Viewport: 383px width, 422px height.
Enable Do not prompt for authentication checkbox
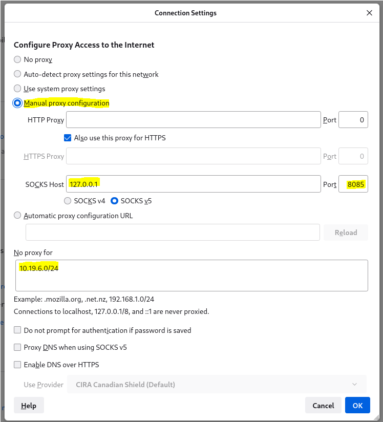tap(18, 330)
